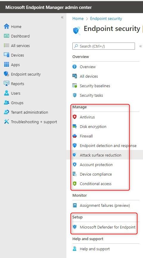Screen dimensions: 143x258
Task: Click the Disk encryption icon
Action: [x=75, y=126]
